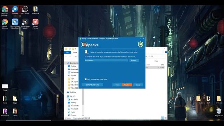This screenshot has height=126, width=224.
Task: Open Desktop under Quick access
Action: point(72,66)
